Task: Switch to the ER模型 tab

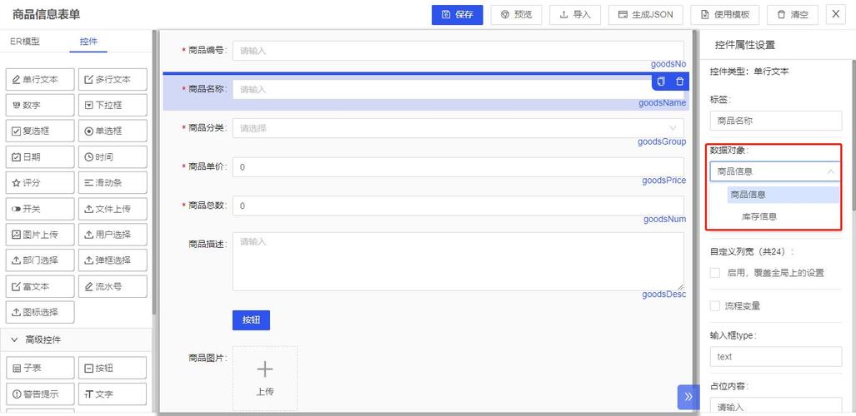Action: point(25,42)
